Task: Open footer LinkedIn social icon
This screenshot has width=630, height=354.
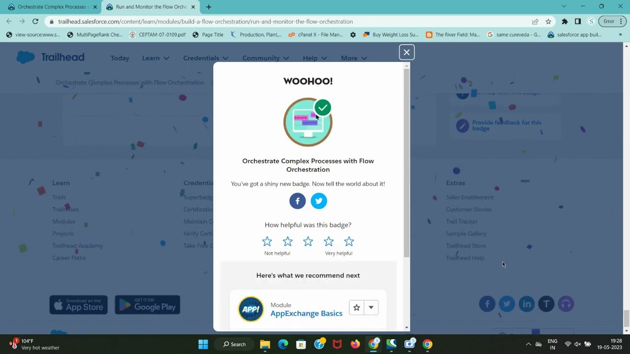Action: (x=527, y=304)
